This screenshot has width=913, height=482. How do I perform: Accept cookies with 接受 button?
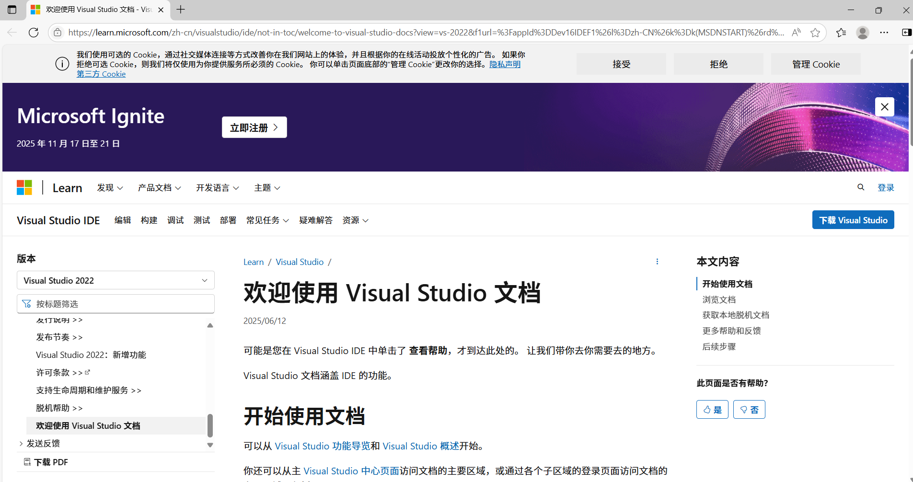pos(621,64)
